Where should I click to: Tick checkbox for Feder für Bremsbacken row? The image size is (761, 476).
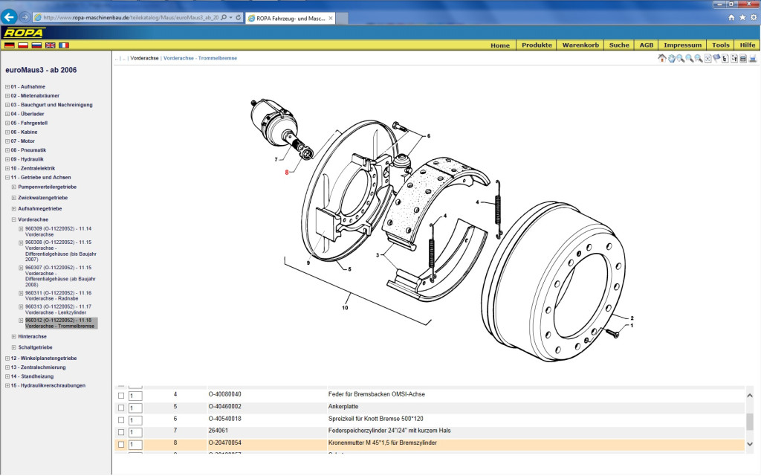coord(121,396)
